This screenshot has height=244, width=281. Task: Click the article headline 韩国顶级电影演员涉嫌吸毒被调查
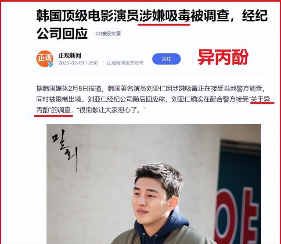pyautogui.click(x=133, y=16)
